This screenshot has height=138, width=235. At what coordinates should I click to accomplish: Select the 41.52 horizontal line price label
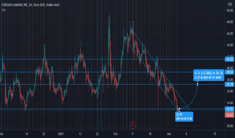pos(230,59)
